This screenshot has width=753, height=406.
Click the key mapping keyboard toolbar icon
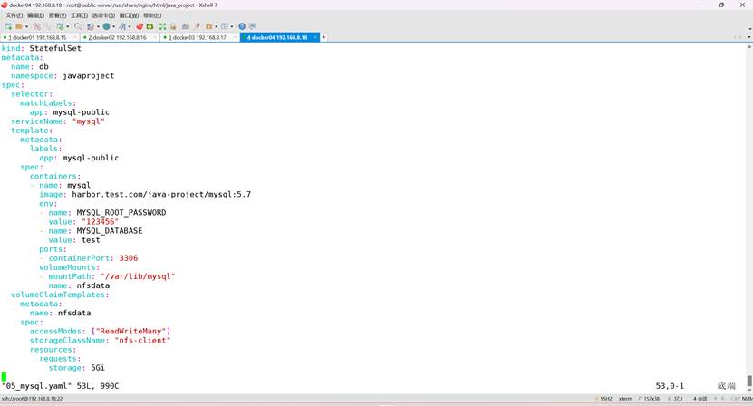coord(186,26)
